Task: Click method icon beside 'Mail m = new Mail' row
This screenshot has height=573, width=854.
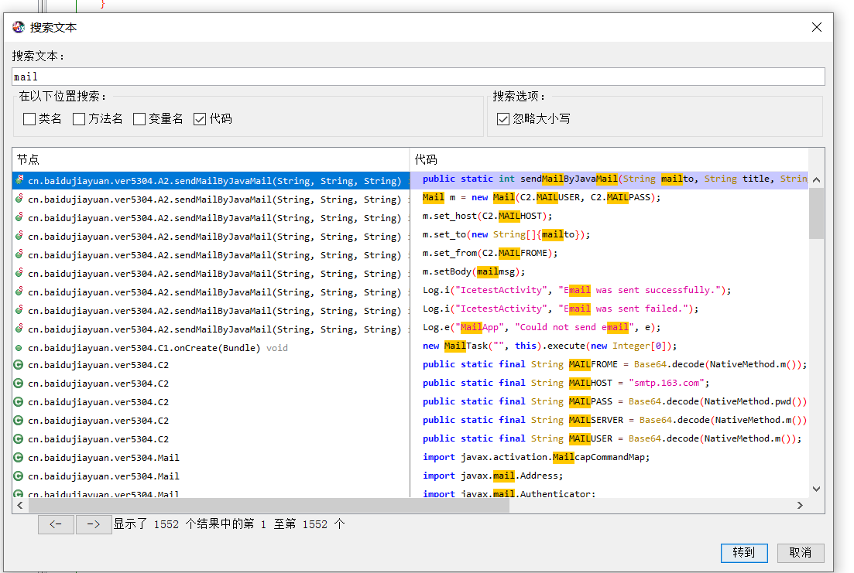Action: pyautogui.click(x=19, y=199)
